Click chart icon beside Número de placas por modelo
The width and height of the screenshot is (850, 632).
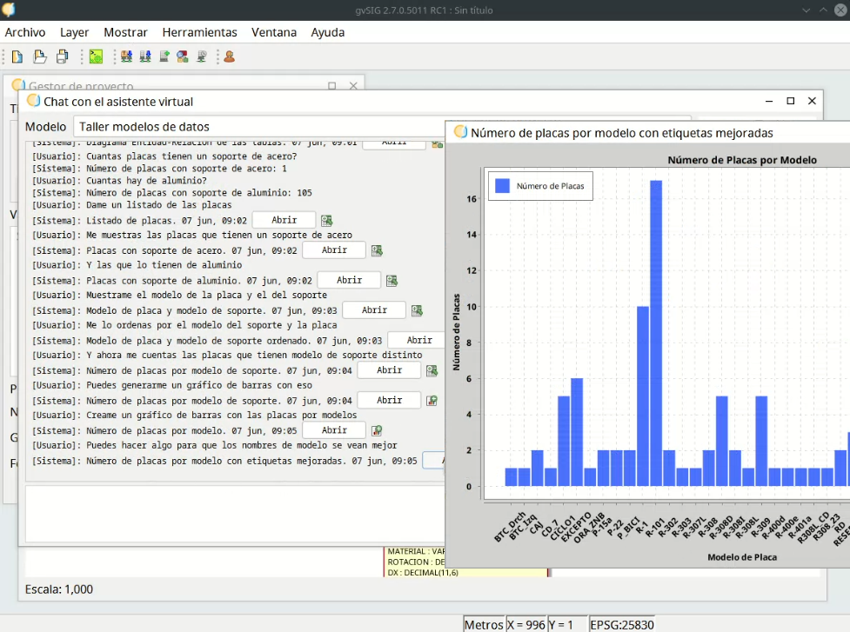tap(377, 430)
